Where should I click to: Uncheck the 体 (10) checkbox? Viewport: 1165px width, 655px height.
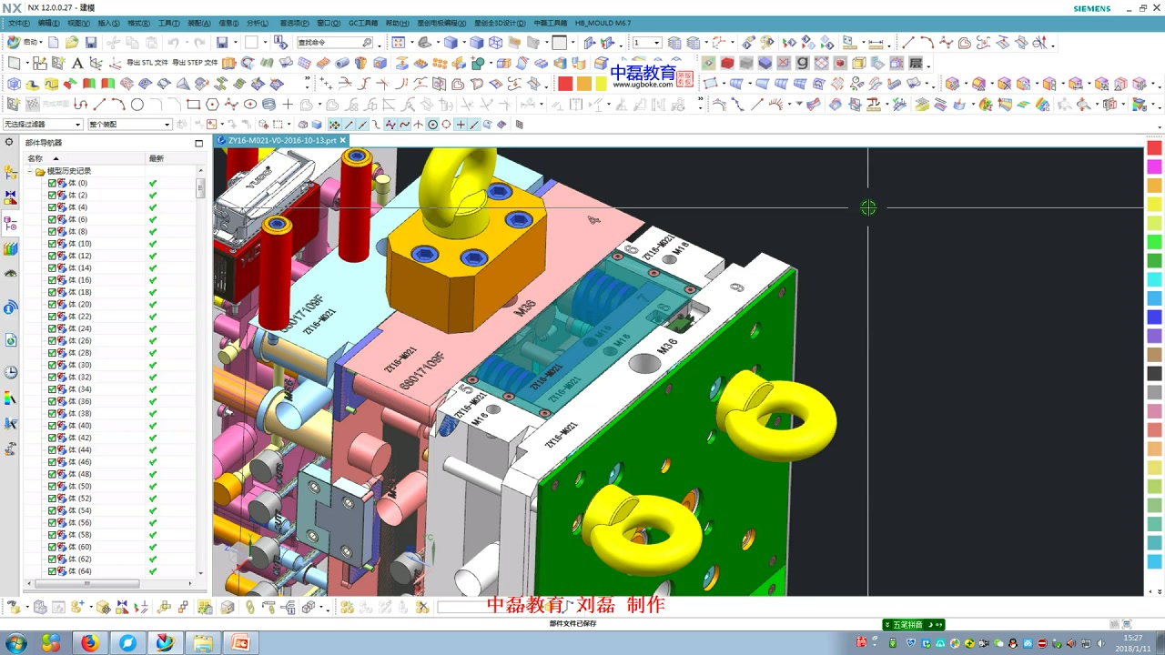click(52, 244)
